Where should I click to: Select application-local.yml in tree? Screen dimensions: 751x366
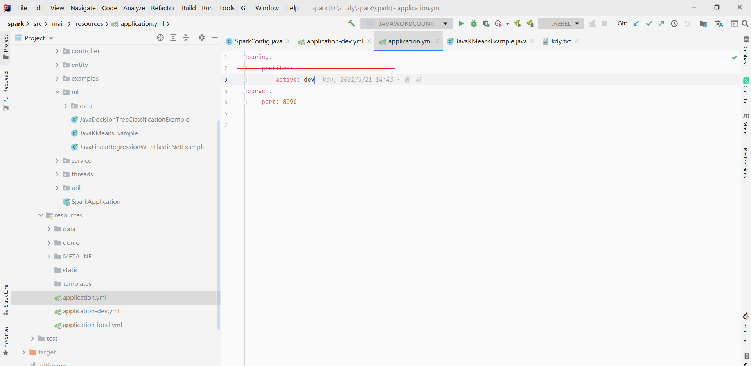(92, 325)
